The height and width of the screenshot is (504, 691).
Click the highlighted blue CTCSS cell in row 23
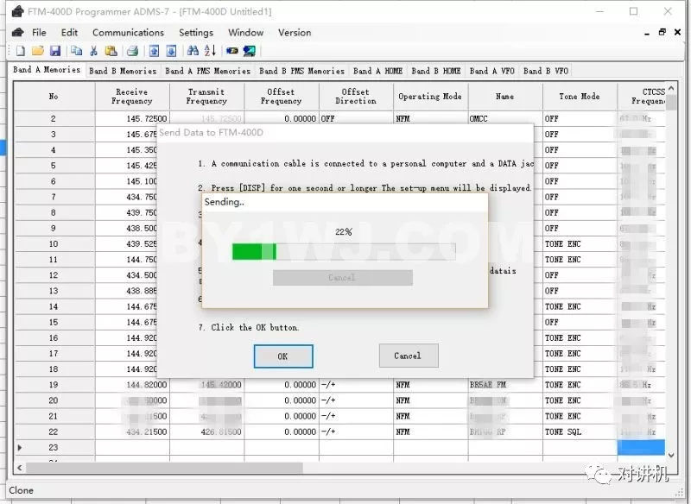(641, 448)
